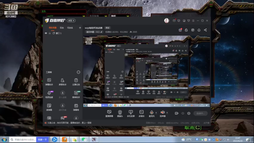This screenshot has height=143, width=254.
Task: Click the 多人连麦 download tool icon
Action: click(x=62, y=94)
